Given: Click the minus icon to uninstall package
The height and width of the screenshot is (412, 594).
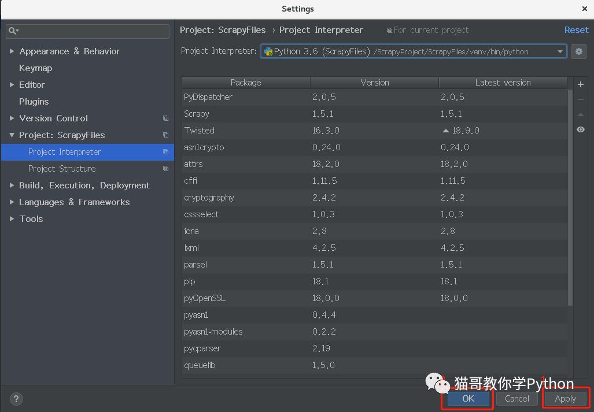Looking at the screenshot, I should click(x=580, y=100).
